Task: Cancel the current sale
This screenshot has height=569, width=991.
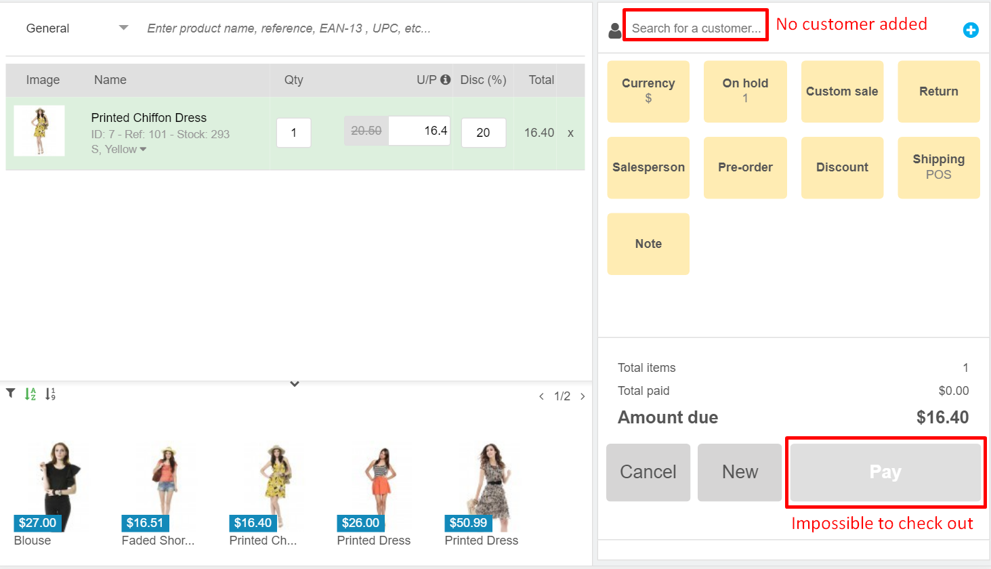Action: click(648, 472)
